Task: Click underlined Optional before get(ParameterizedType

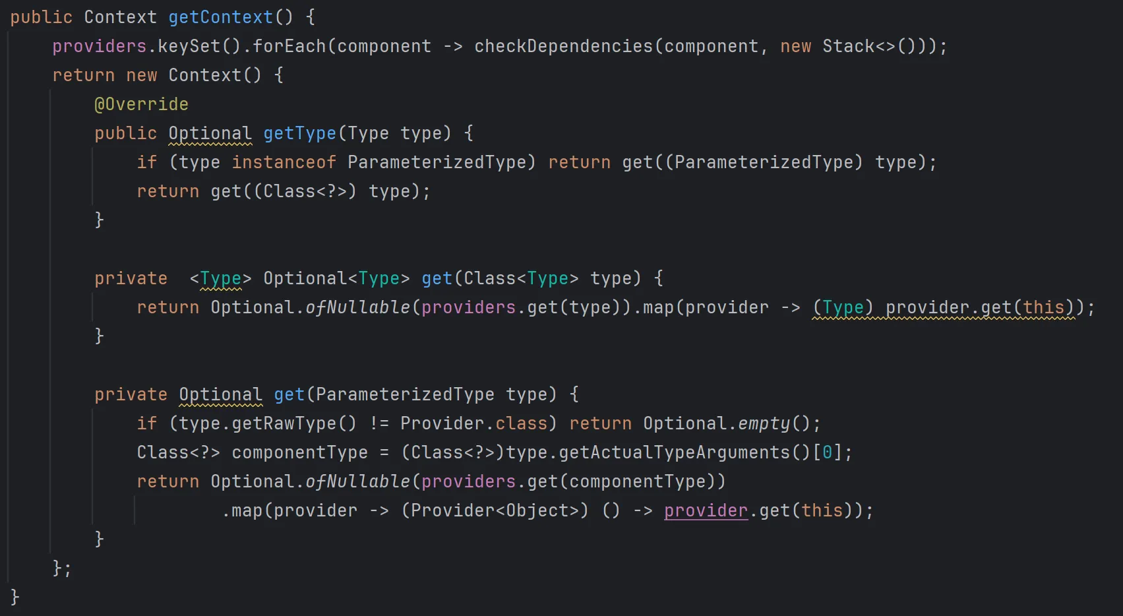Action: [x=220, y=394]
